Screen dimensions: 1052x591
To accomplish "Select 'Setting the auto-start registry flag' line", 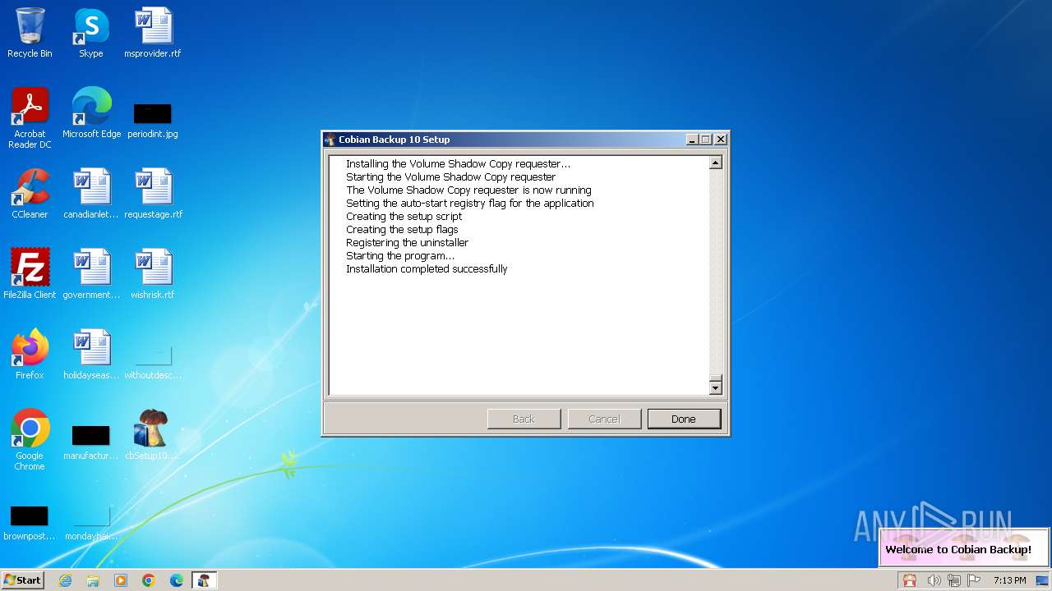I will click(469, 204).
